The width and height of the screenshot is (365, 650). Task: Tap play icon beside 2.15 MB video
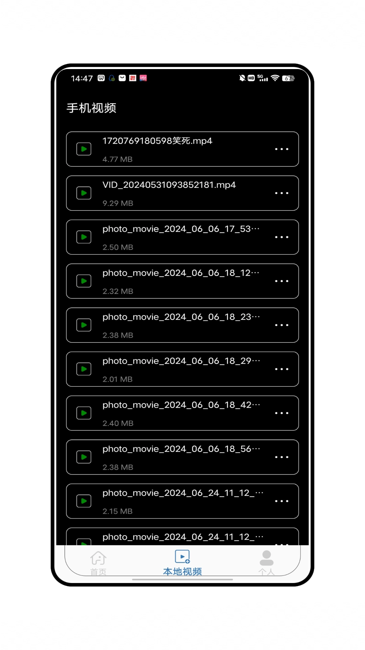coord(84,501)
